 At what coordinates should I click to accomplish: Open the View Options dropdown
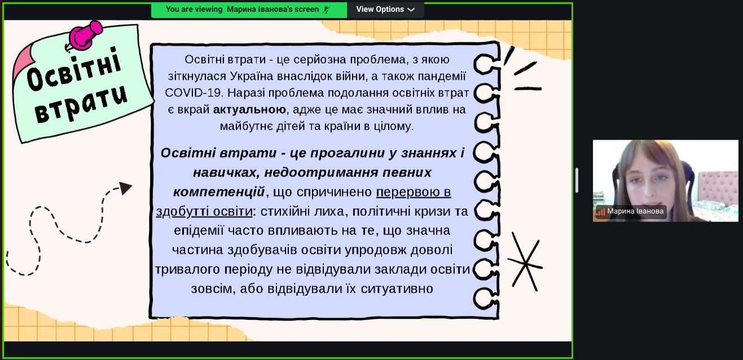pos(385,10)
